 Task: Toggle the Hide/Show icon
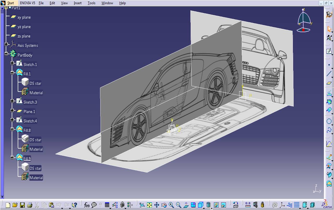[216, 205]
